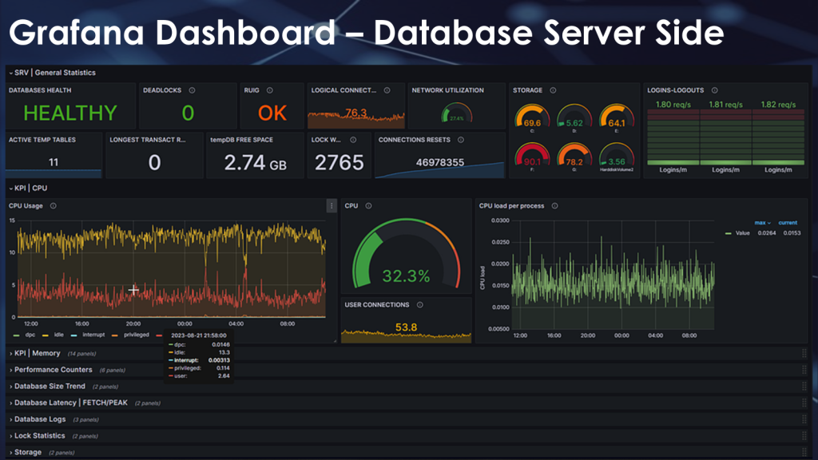Click the 2765 lock waits value
818x460 pixels.
click(339, 163)
